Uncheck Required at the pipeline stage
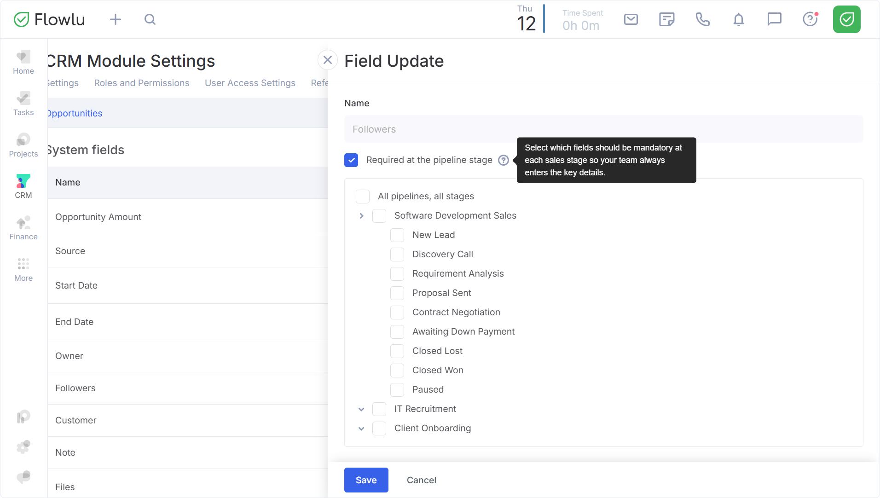 pos(351,160)
